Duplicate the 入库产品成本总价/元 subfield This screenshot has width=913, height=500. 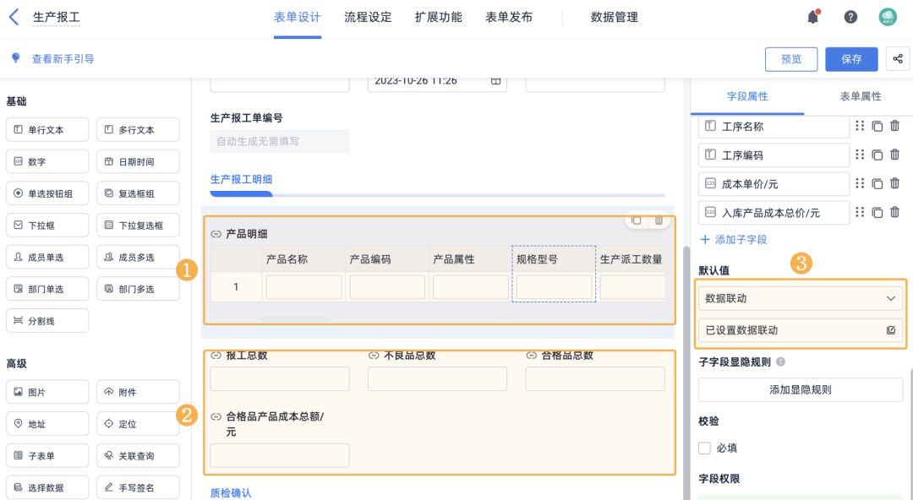[x=877, y=213]
